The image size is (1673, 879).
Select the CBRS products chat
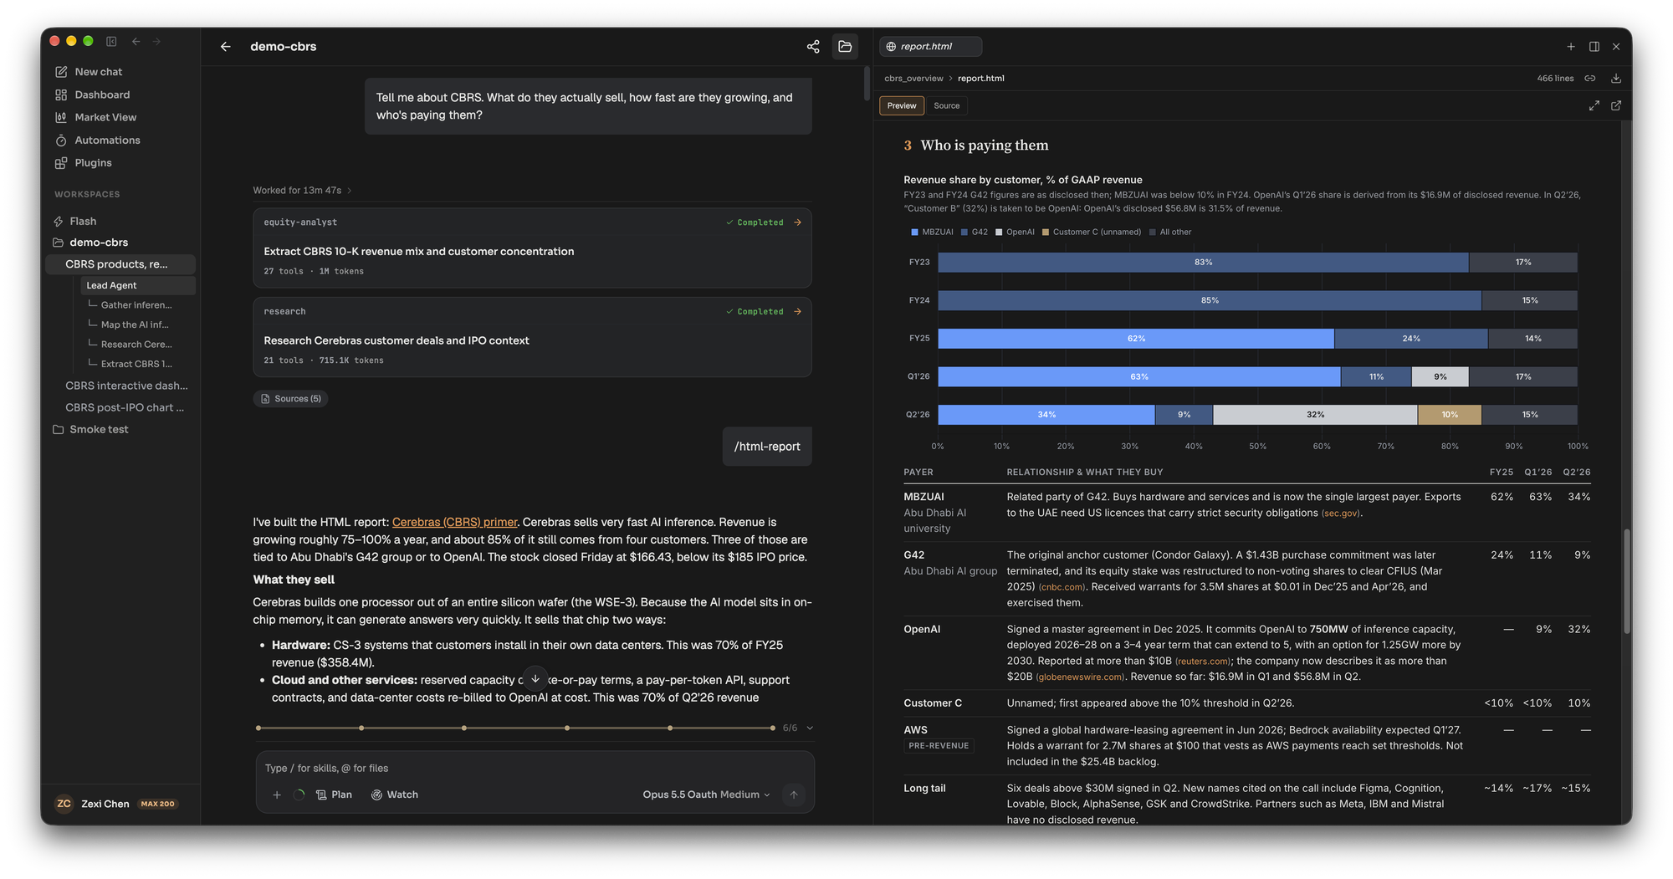120,264
